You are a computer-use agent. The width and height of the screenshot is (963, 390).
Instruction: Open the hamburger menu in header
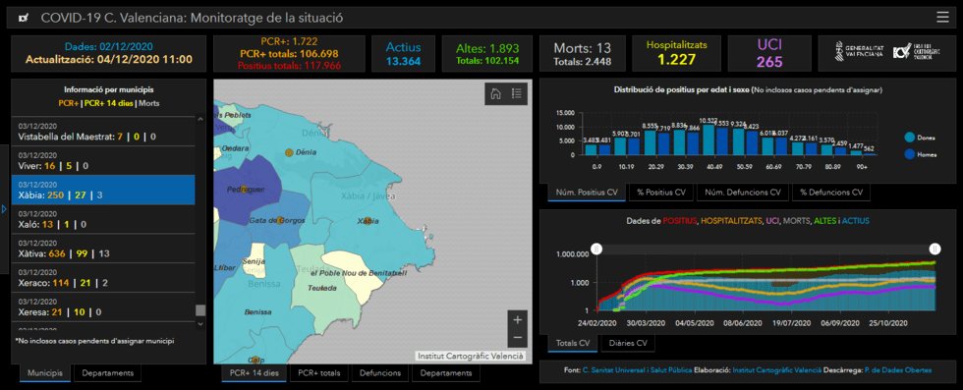pyautogui.click(x=942, y=18)
